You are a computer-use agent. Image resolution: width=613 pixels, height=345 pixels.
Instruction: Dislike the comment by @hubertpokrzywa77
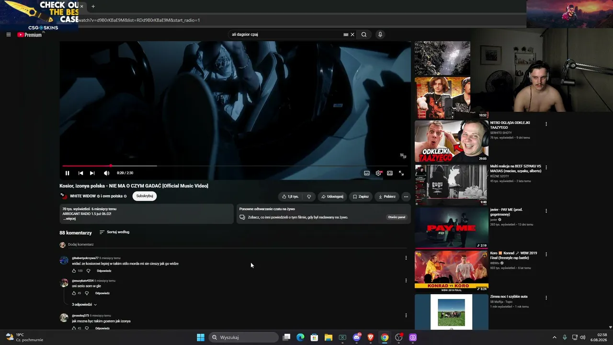[88, 271]
